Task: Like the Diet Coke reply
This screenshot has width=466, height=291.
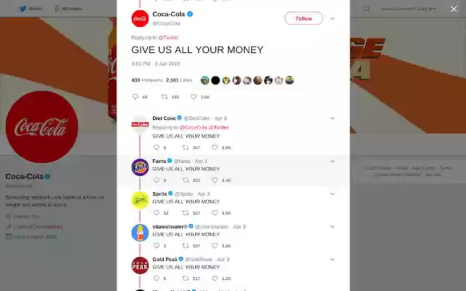Action: tap(215, 147)
